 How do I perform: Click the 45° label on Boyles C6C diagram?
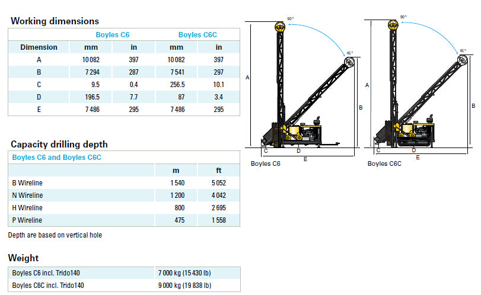point(463,50)
